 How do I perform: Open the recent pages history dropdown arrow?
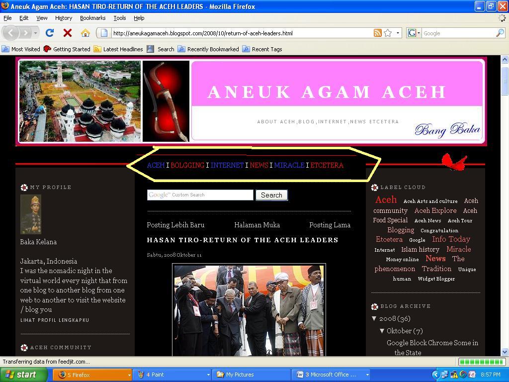click(35, 33)
